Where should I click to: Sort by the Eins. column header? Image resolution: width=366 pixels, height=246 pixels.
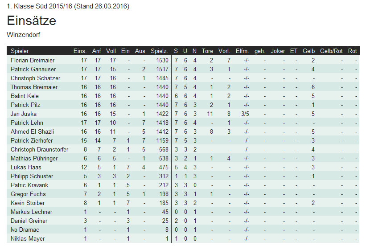pos(80,51)
